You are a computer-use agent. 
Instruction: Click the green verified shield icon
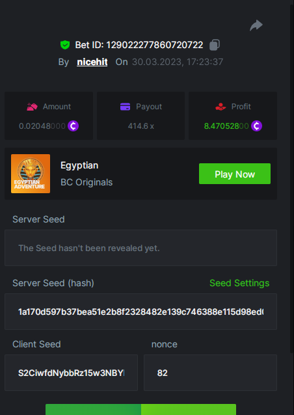(x=65, y=45)
